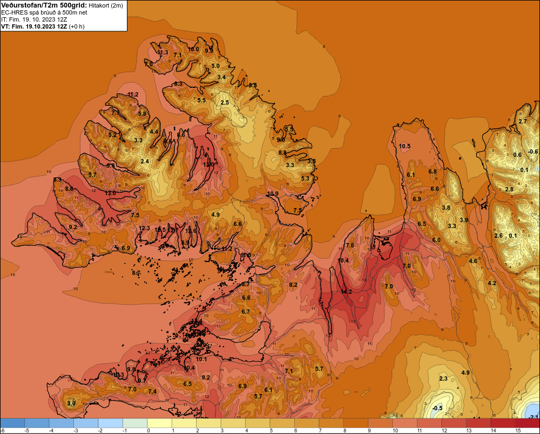Click the 4.2 temperature label

(492, 283)
